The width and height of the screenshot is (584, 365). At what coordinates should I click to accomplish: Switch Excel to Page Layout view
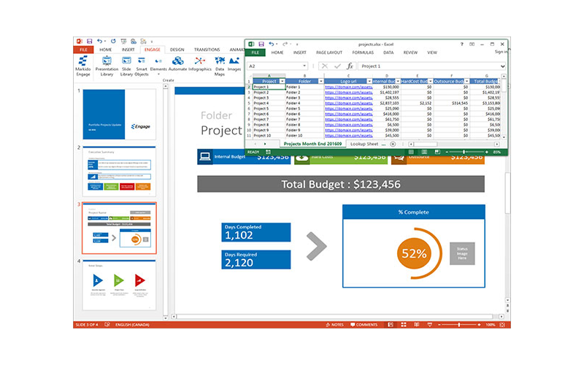424,152
